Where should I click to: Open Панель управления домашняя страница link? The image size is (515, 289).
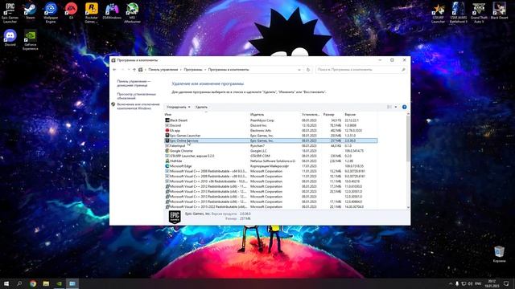(x=134, y=83)
